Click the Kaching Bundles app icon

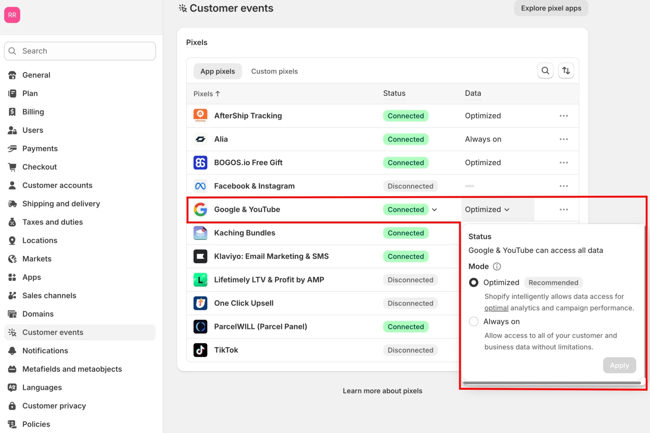pos(200,233)
